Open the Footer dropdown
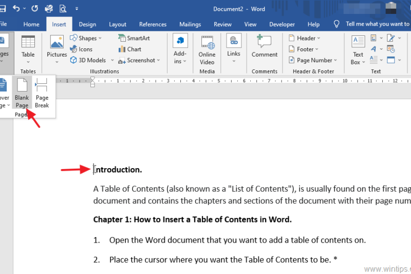Image resolution: width=411 pixels, height=274 pixels. [x=304, y=49]
